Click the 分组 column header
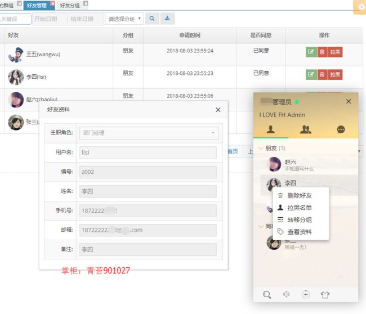The width and height of the screenshot is (366, 314). 128,35
